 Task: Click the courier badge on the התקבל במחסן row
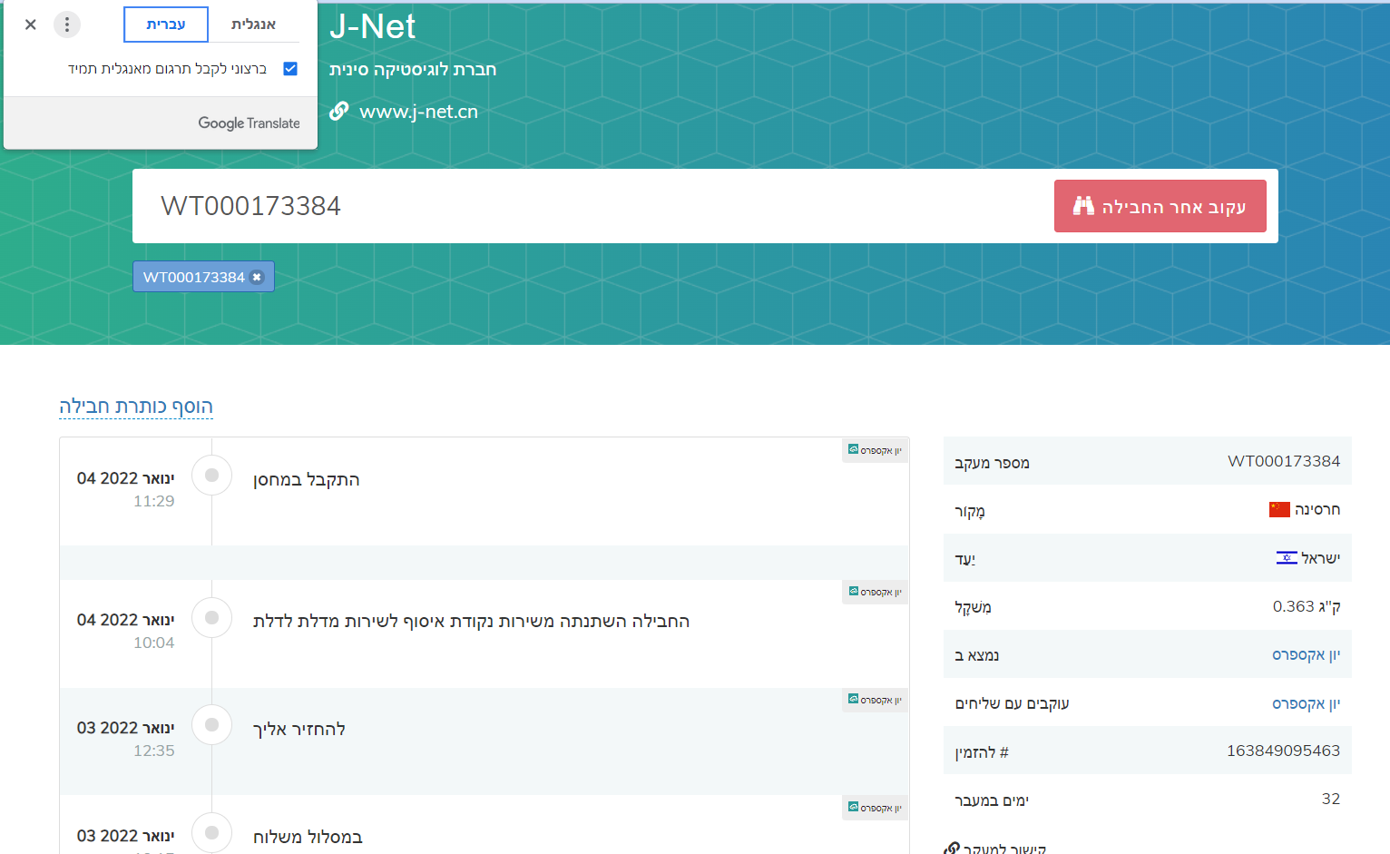(875, 450)
